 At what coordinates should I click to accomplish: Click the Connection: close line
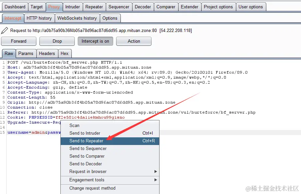(30, 107)
